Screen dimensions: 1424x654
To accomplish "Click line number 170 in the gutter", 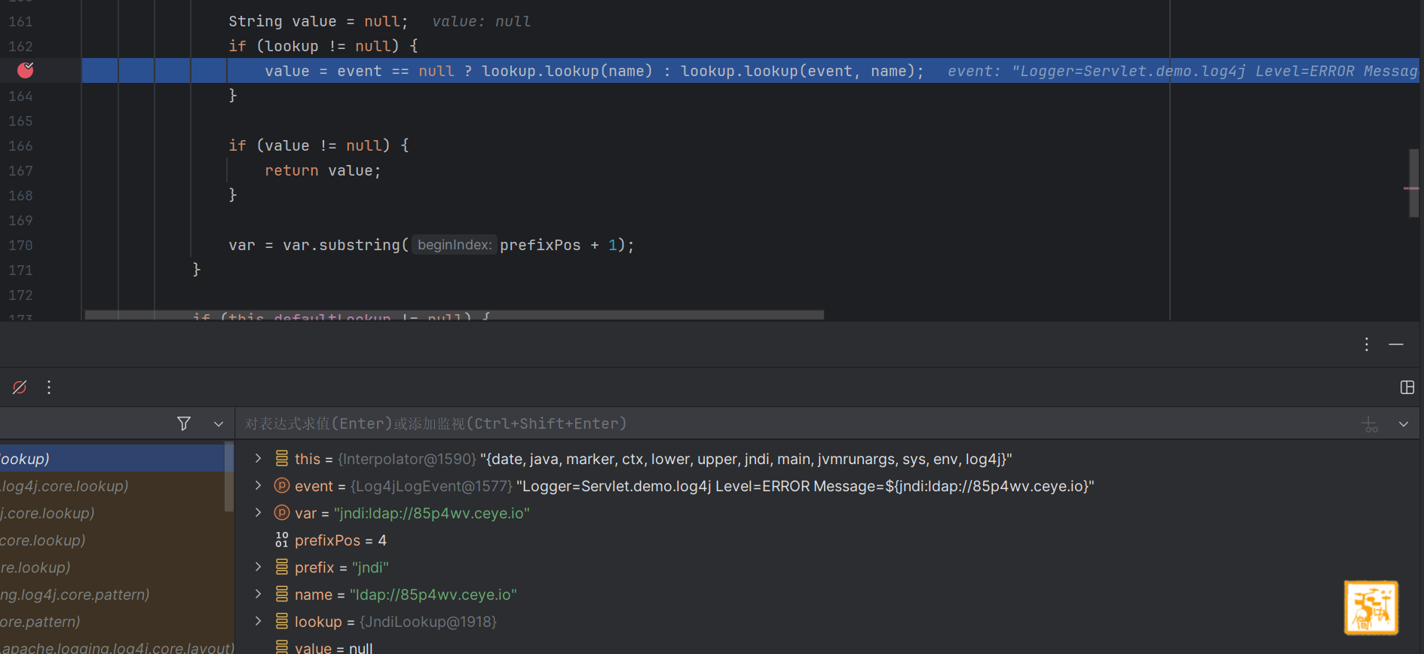I will [x=20, y=246].
